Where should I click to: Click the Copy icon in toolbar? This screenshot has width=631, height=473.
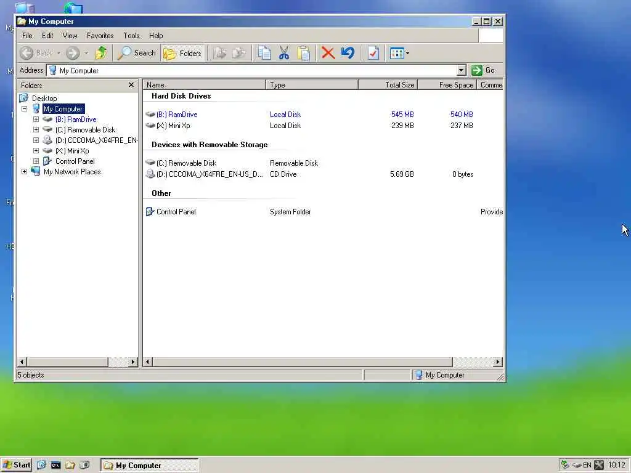pos(264,53)
